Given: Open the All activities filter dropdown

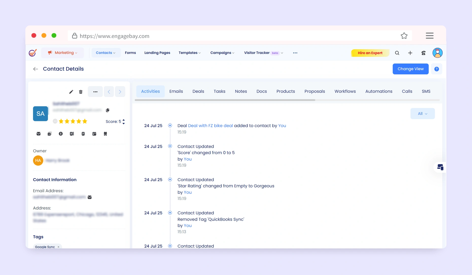Looking at the screenshot, I should tap(422, 114).
